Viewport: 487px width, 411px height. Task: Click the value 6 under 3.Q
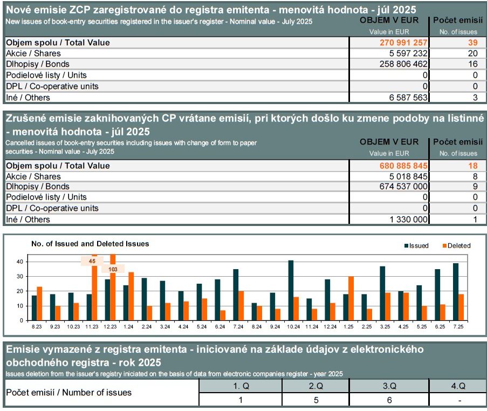click(389, 400)
